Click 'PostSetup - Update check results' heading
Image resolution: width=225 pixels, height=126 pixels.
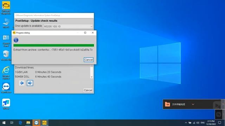click(x=36, y=21)
